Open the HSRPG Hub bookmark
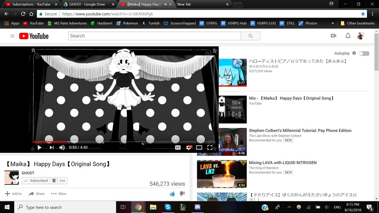The width and height of the screenshot is (379, 213). tap(234, 23)
